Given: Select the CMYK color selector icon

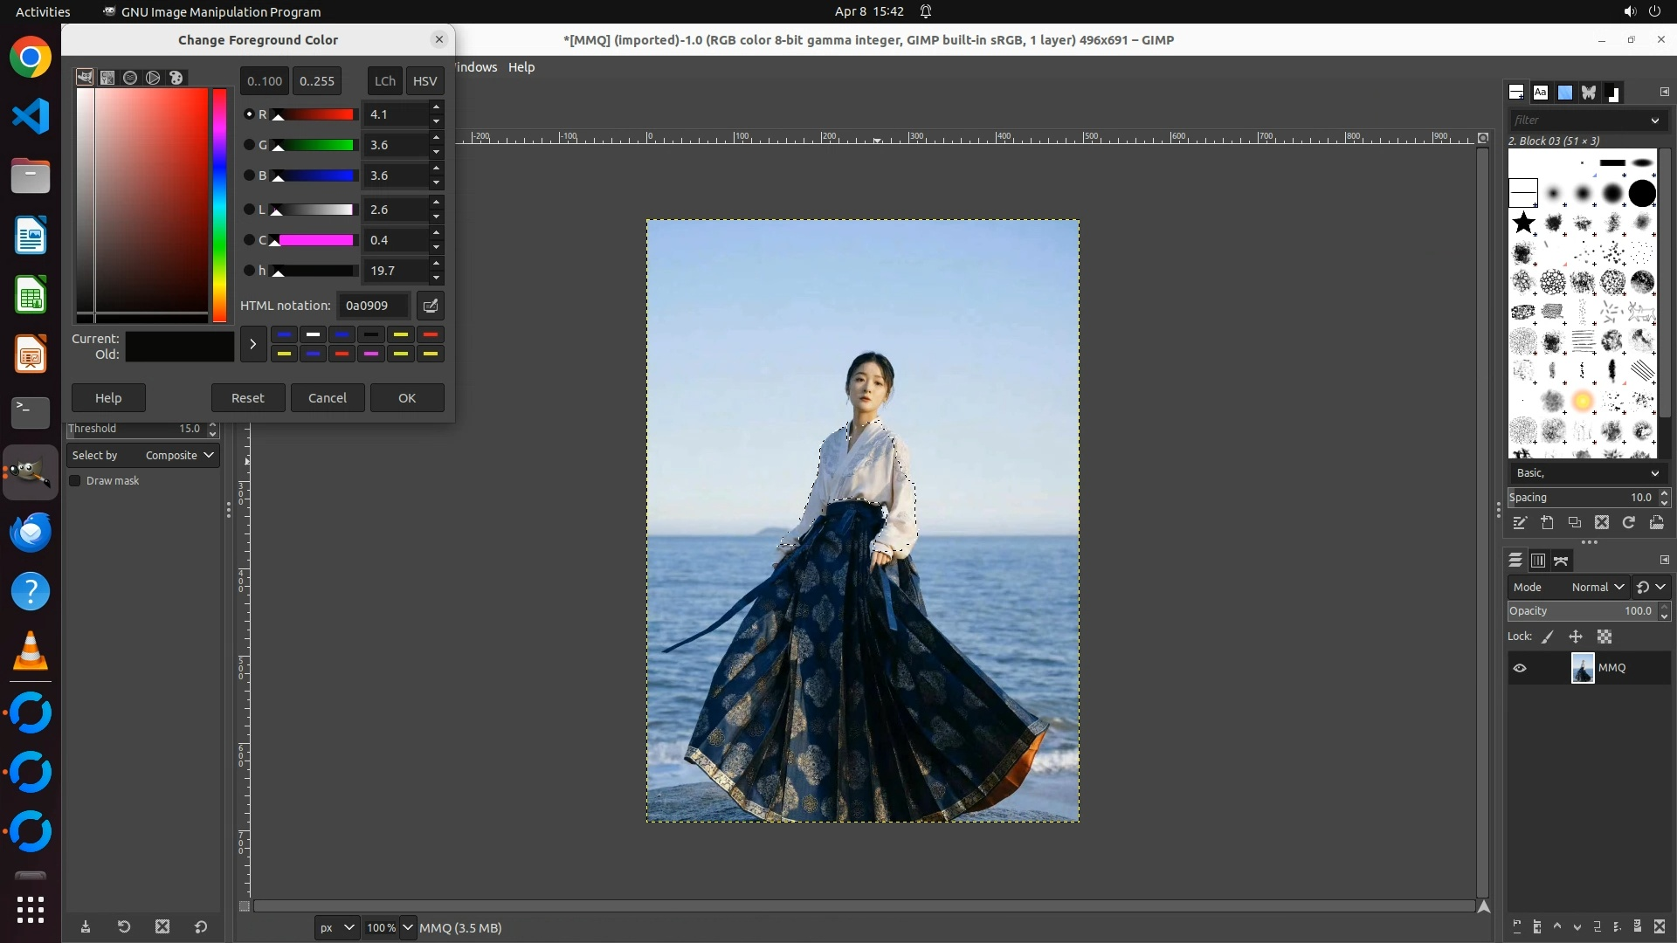Looking at the screenshot, I should pos(107,78).
